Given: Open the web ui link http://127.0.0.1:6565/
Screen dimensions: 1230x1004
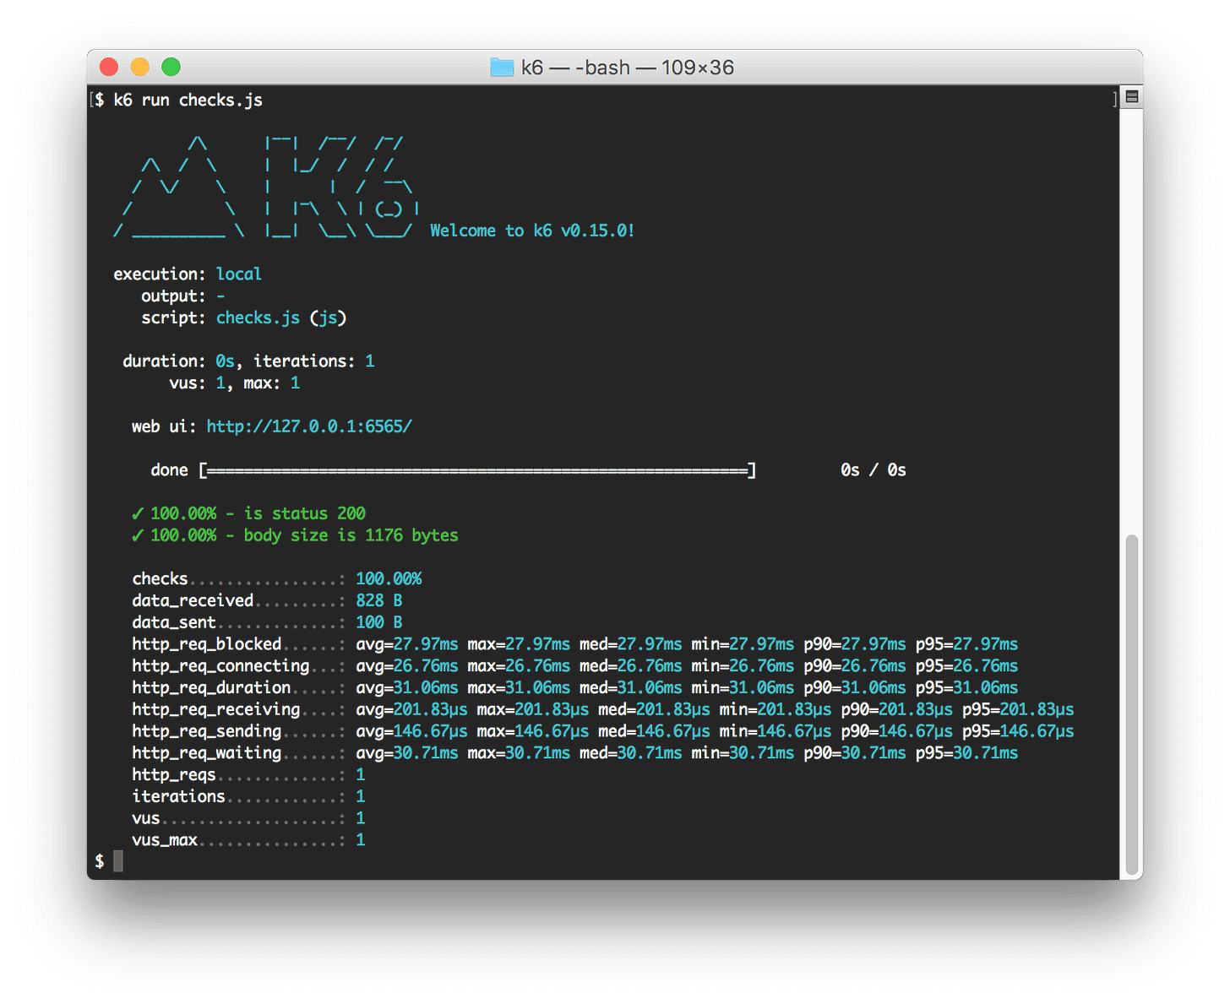Looking at the screenshot, I should (309, 426).
